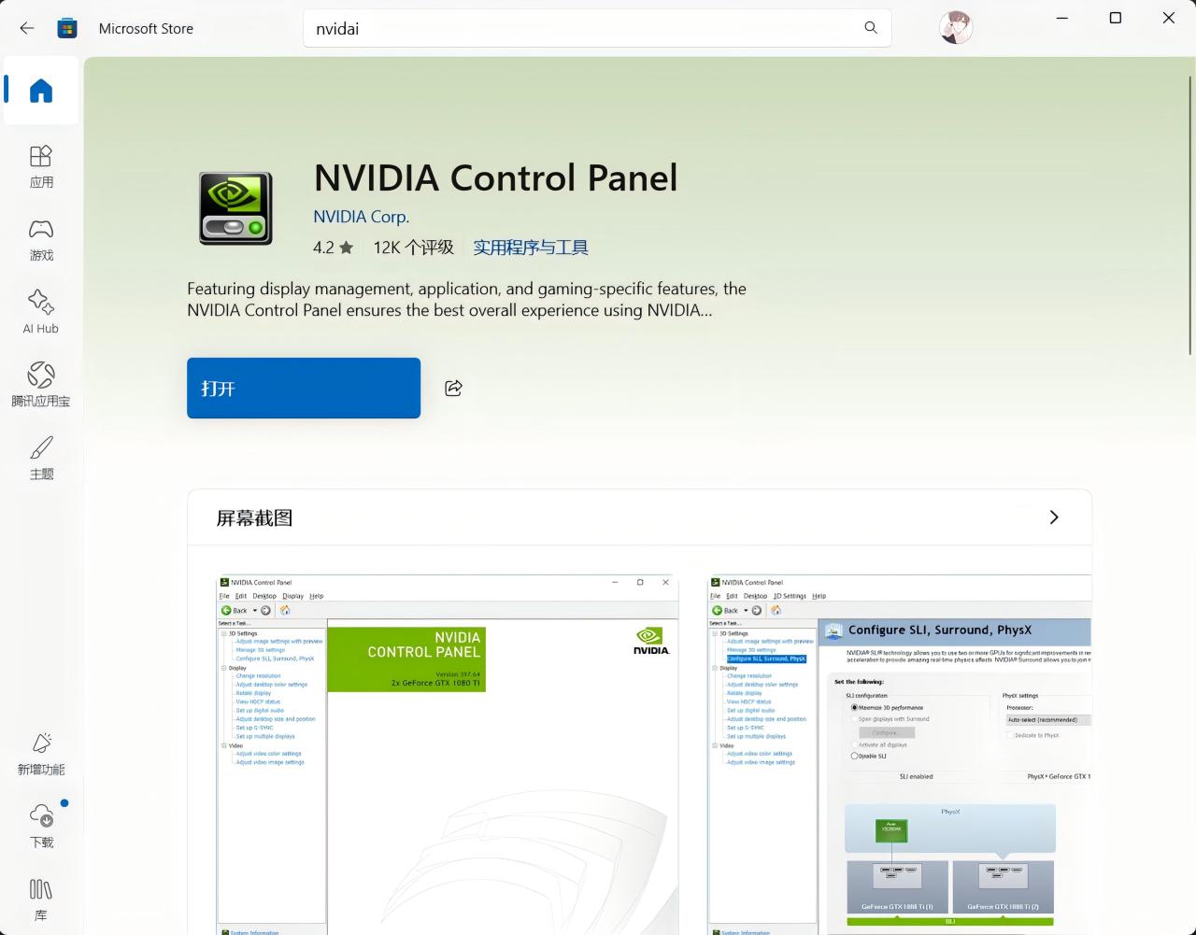Open the 应用 section in sidebar
Image resolution: width=1196 pixels, height=935 pixels.
coord(41,166)
